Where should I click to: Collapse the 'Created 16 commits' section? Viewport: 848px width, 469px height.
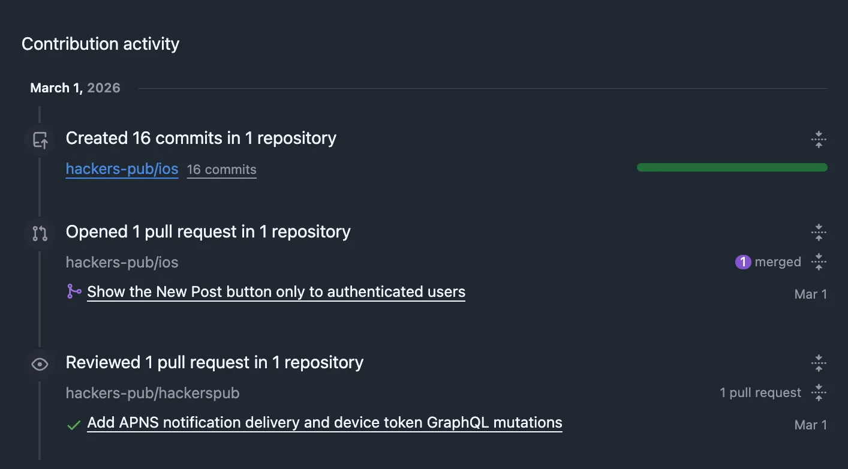[x=818, y=140]
